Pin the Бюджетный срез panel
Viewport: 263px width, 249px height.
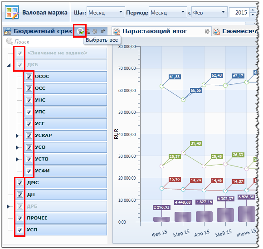[102, 31]
